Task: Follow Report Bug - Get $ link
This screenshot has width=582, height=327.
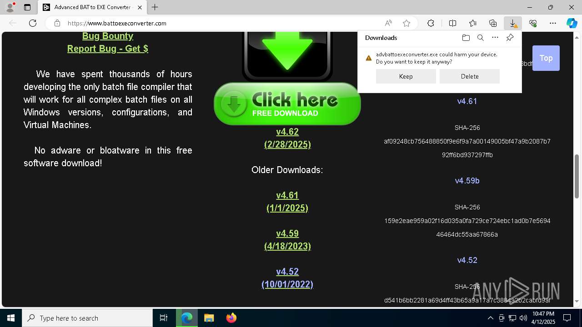Action: click(x=108, y=49)
